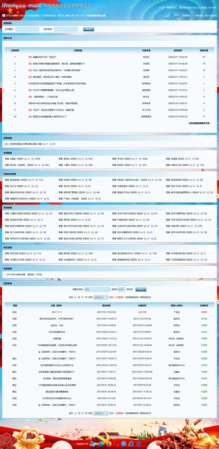Click the 我要发信 icon in the header
The image size is (219, 449).
tap(193, 16)
